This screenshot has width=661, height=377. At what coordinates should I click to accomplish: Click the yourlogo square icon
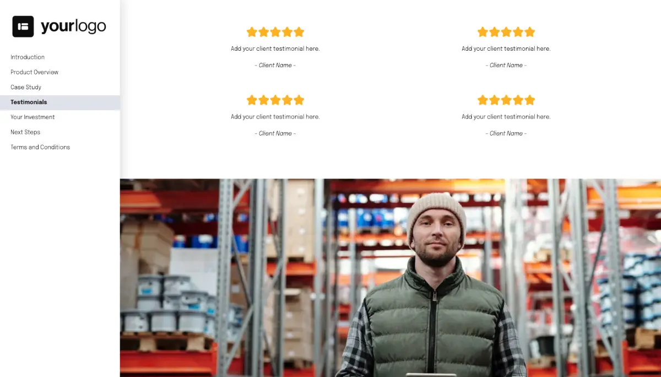coord(23,26)
